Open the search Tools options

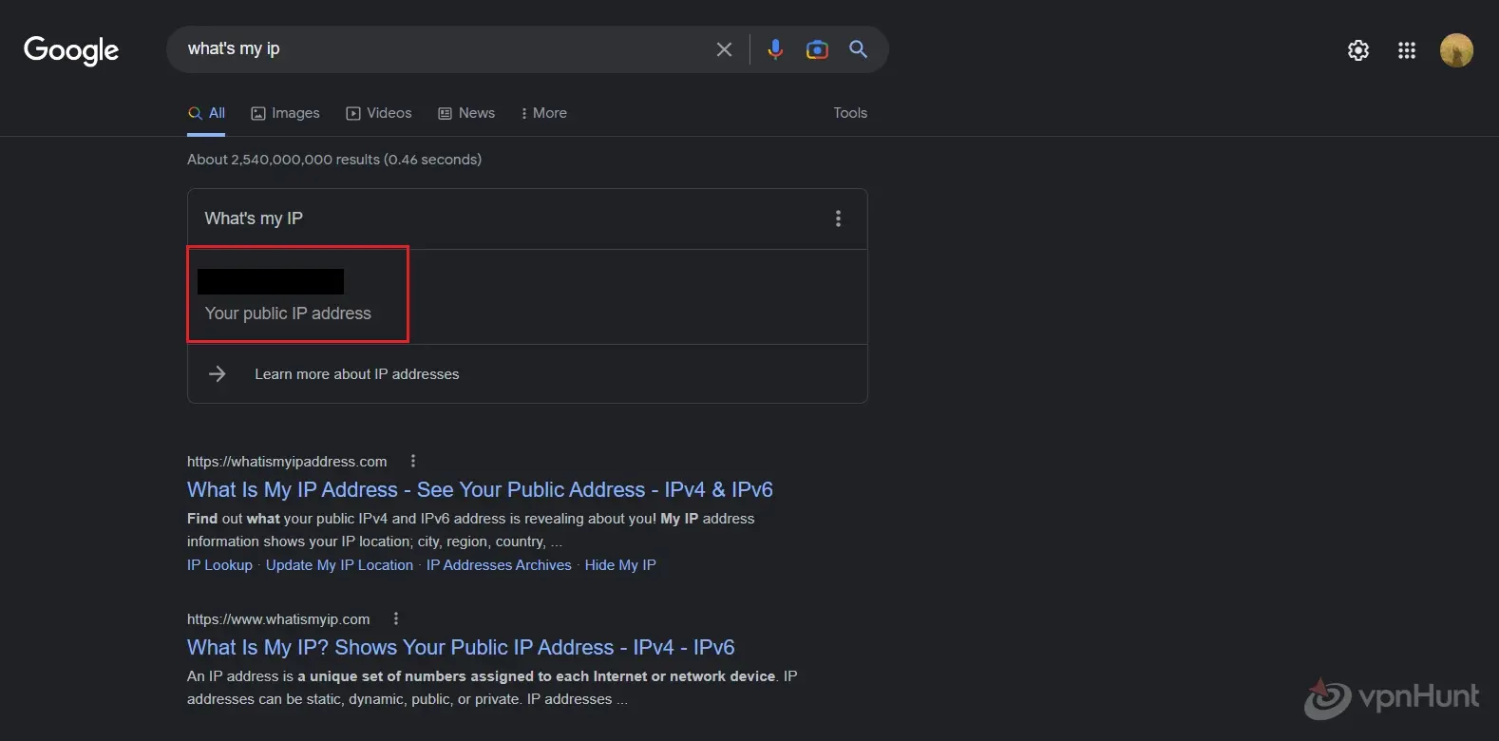pos(850,113)
